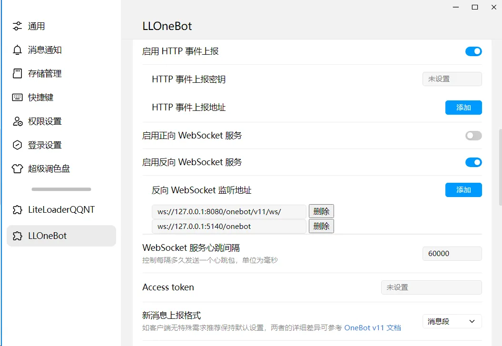This screenshot has width=502, height=346.
Task: Click the puzzle icon beside LiteLoaderQQNT
Action: coord(17,210)
